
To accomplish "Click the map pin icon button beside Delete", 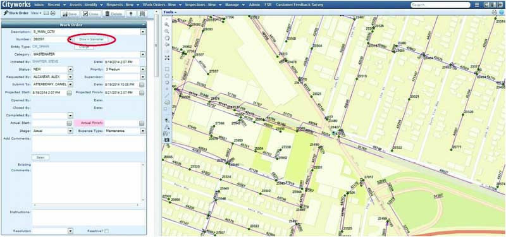I will (x=131, y=14).
